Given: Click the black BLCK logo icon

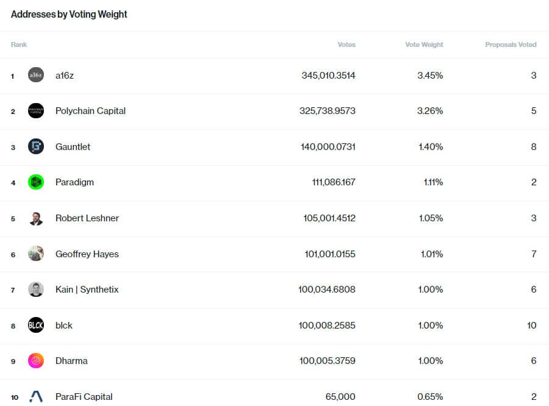Looking at the screenshot, I should (36, 325).
